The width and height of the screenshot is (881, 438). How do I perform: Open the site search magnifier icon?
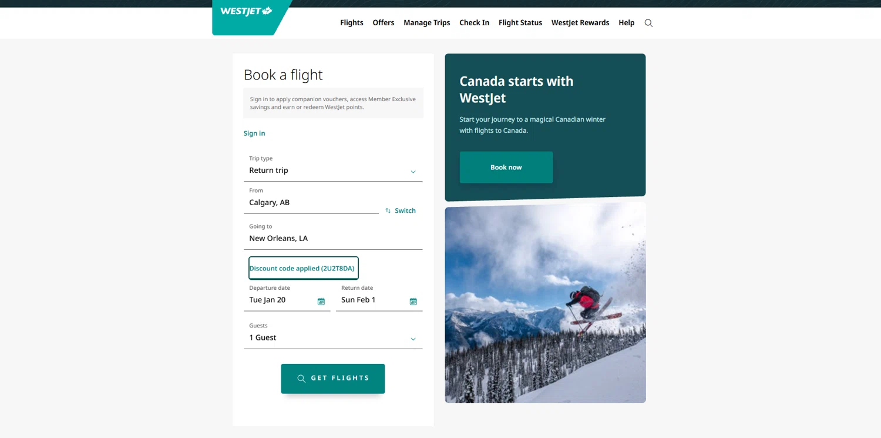[x=648, y=23]
